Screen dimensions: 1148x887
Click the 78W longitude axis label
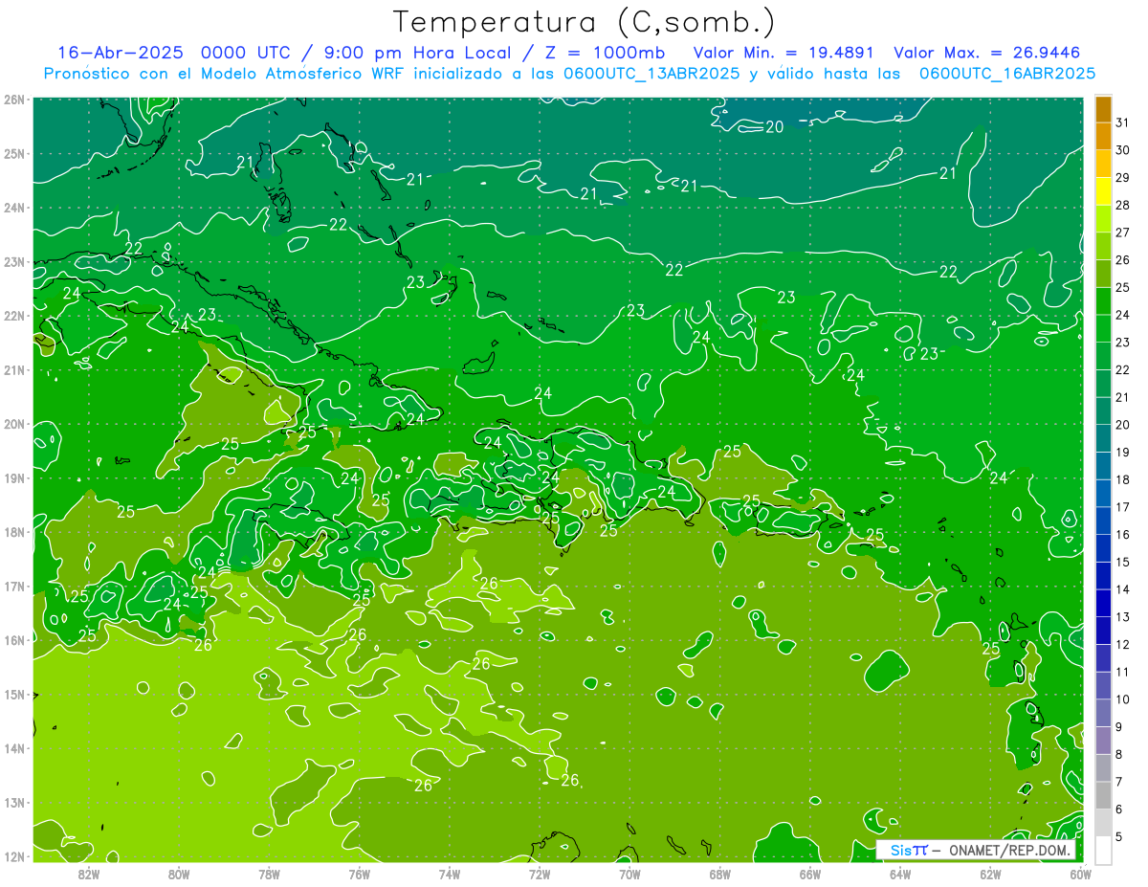(269, 874)
